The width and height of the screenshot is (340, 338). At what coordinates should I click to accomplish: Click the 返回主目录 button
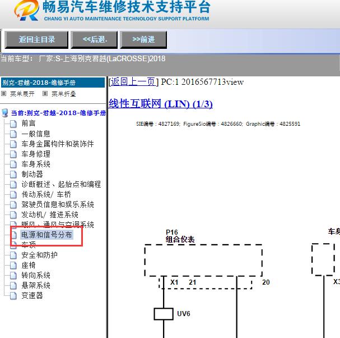click(36, 39)
